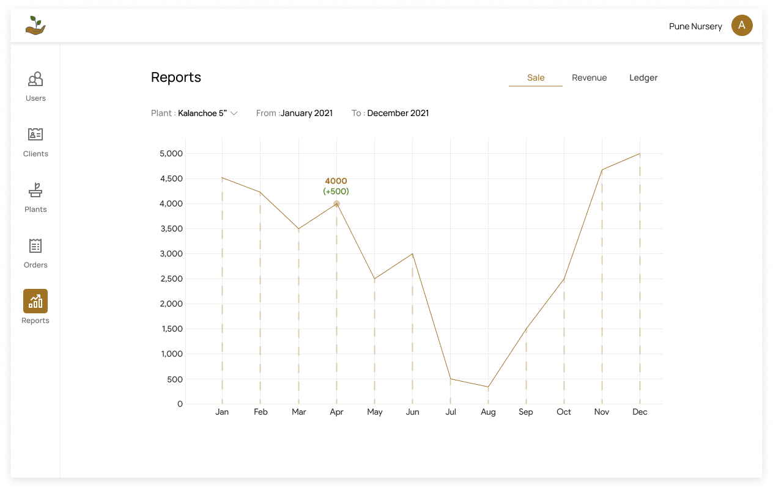Click the 4000 (+500) value tooltip
This screenshot has width=773, height=491.
(336, 186)
